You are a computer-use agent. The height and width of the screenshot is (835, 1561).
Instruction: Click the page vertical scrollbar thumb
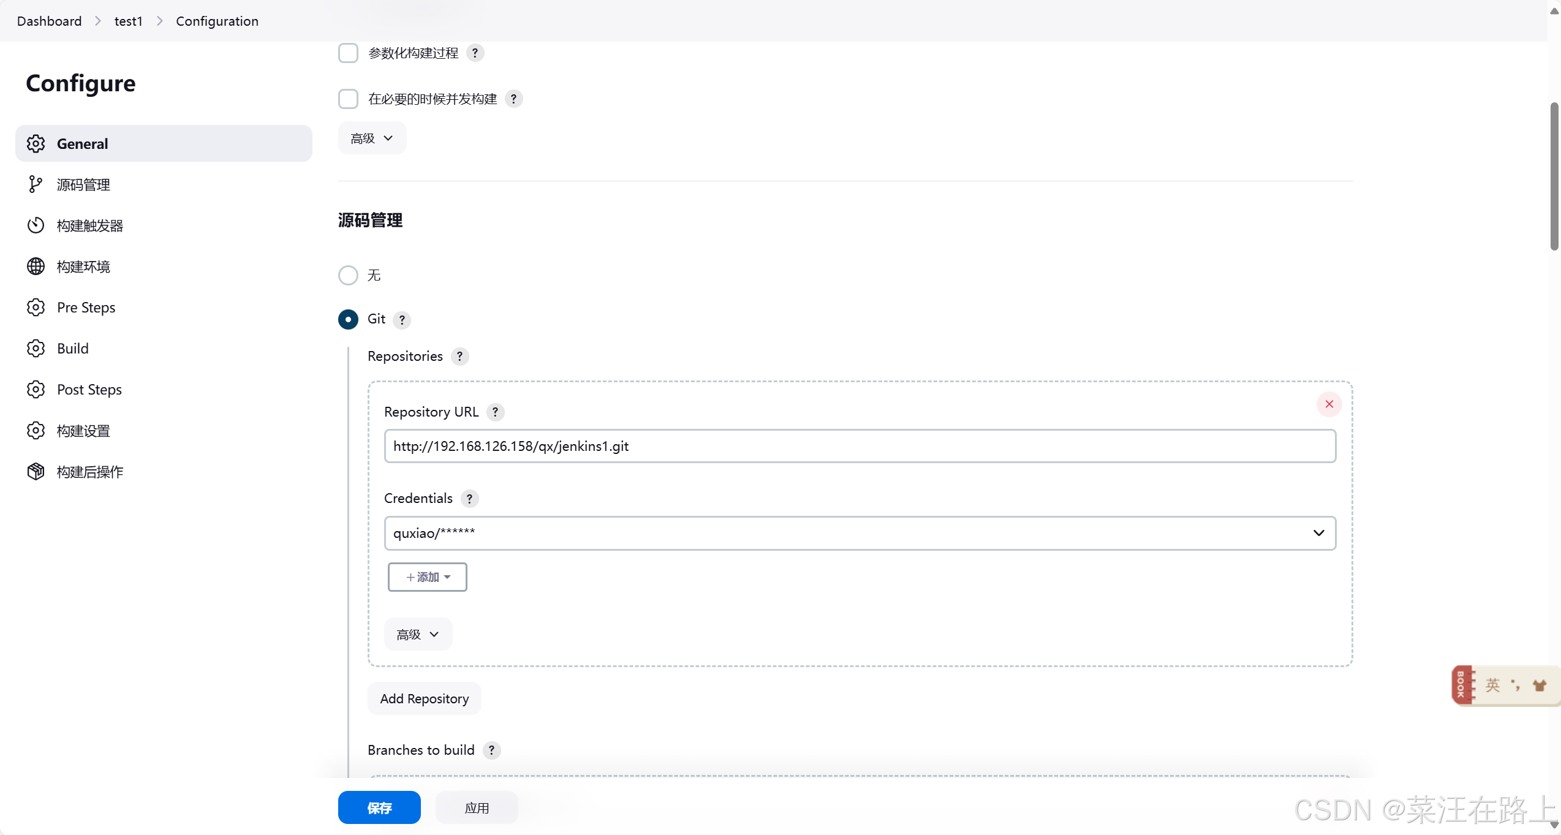click(x=1554, y=176)
